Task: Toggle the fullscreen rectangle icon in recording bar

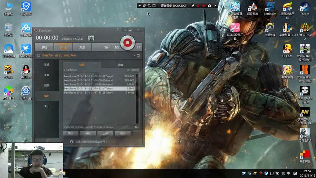Action: tap(154, 6)
